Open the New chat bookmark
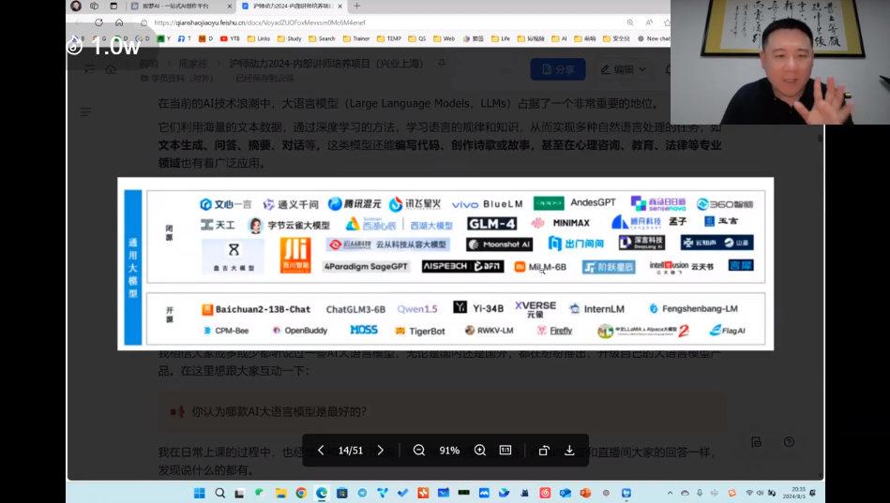 [654, 38]
